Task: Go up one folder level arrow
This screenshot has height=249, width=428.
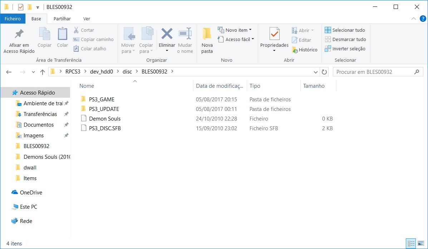Action: pos(43,72)
